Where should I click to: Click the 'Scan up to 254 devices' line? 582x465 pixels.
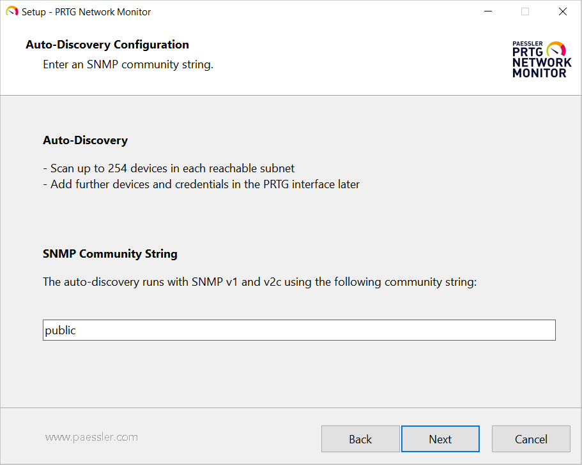[x=169, y=168]
